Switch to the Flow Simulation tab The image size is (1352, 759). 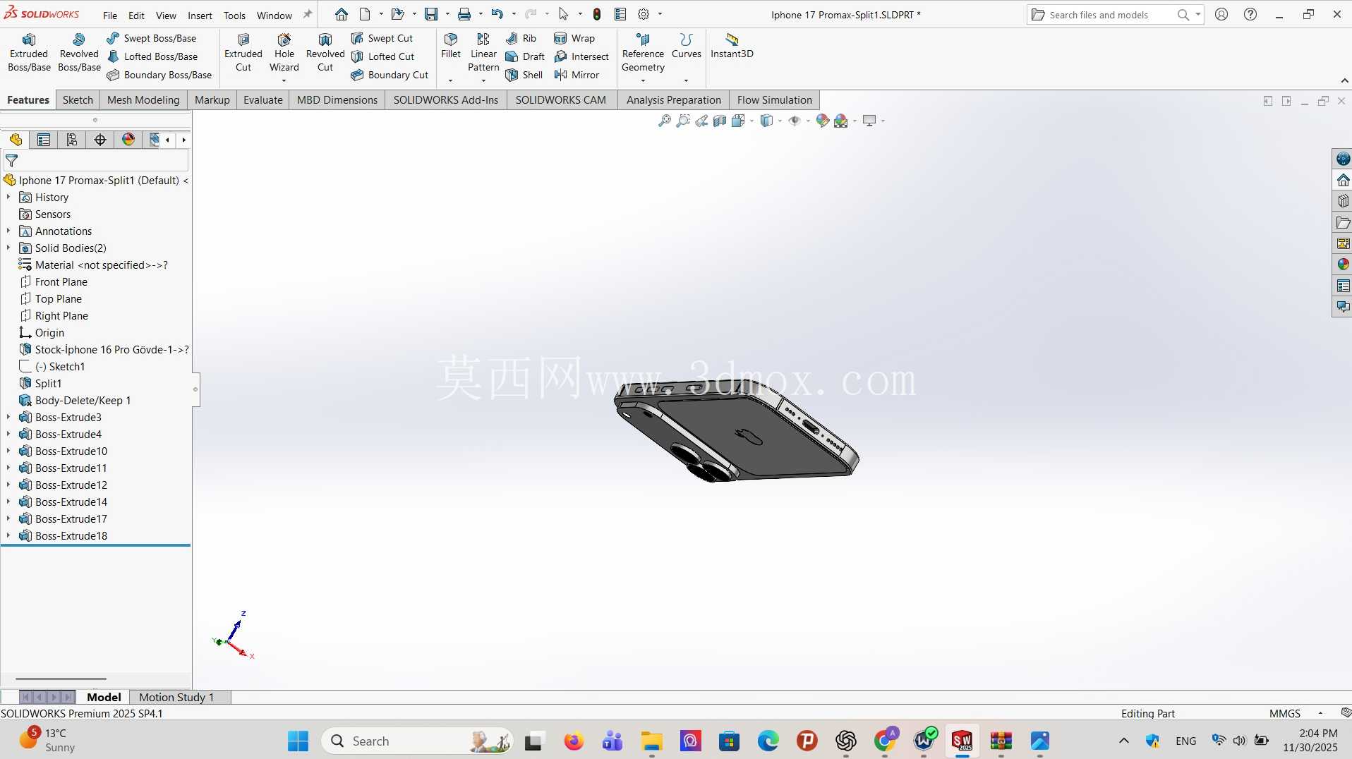tap(774, 100)
